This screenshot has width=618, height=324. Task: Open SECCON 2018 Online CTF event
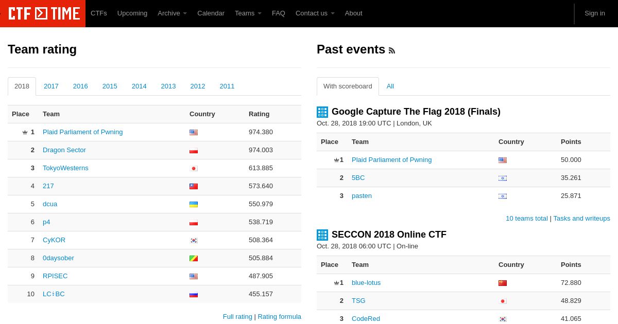tap(389, 235)
